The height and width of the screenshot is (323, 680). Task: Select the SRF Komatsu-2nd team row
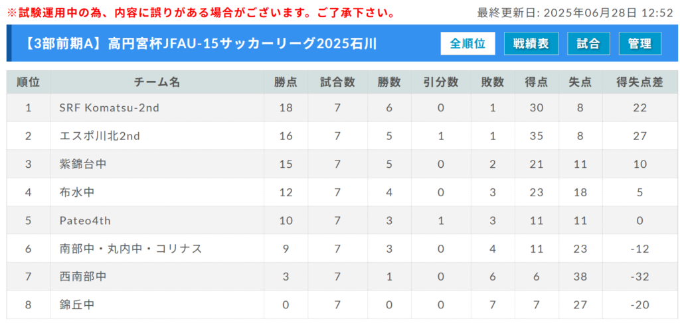tap(343, 108)
